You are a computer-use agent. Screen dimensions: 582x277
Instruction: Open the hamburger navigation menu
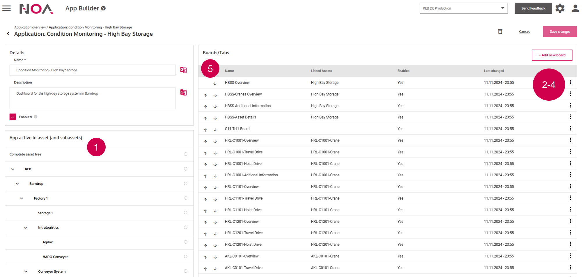6,8
